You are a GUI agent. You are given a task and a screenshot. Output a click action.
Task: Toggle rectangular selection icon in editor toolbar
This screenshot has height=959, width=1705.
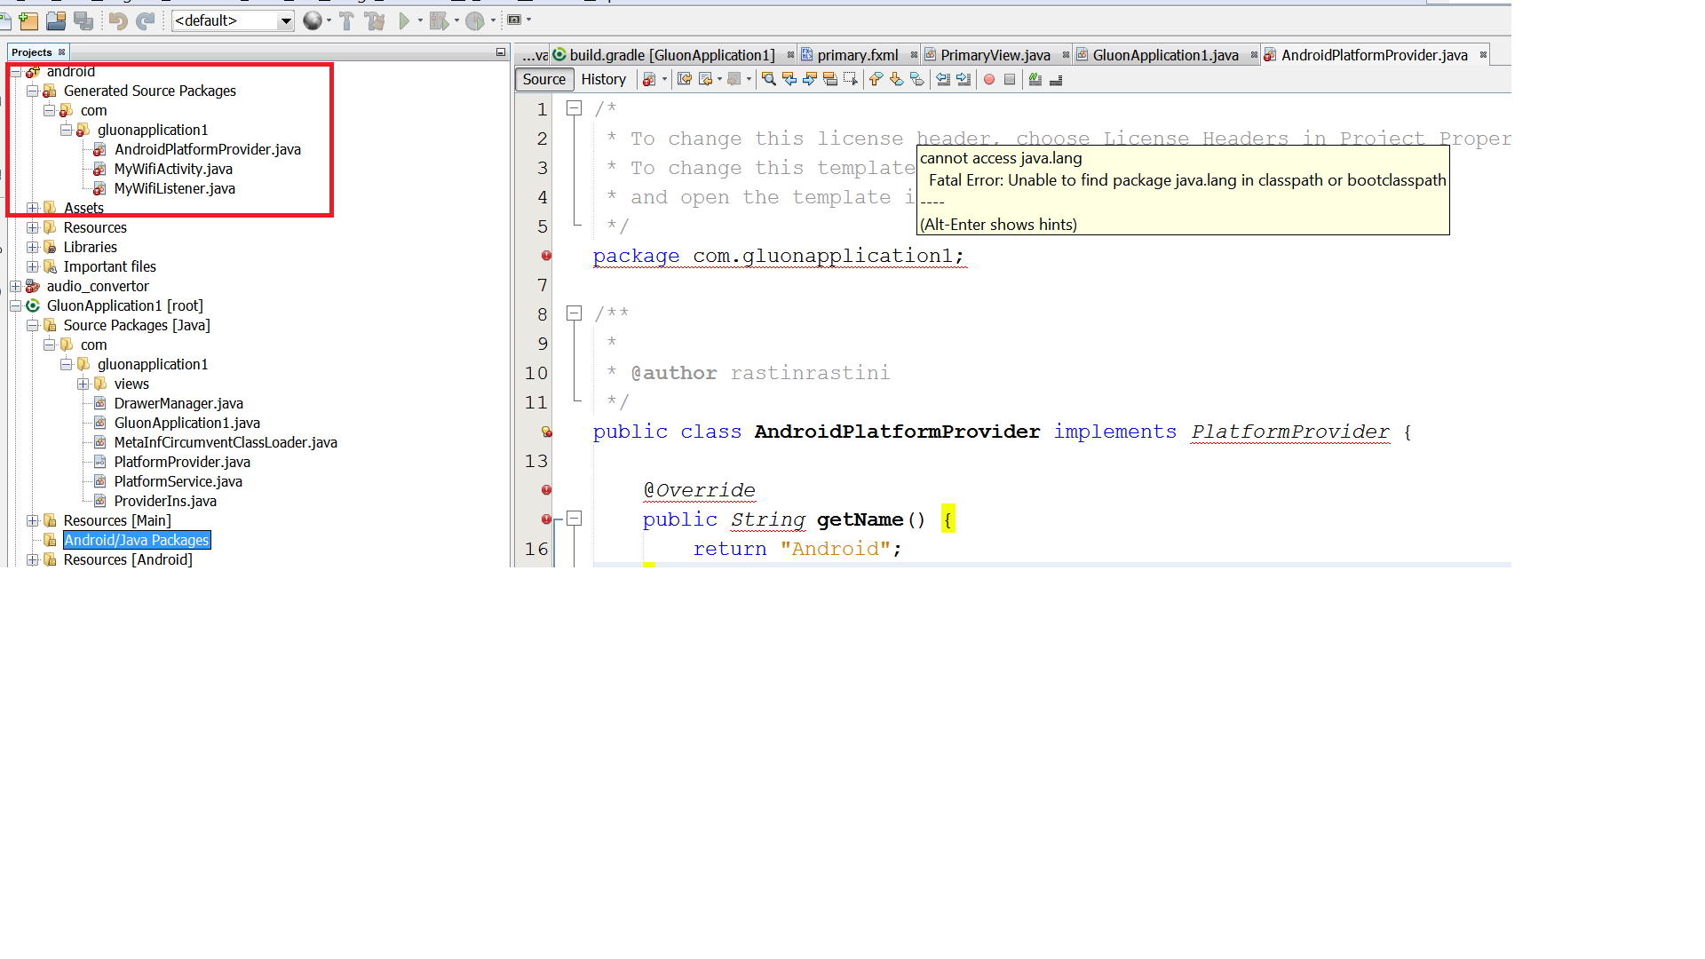(850, 79)
